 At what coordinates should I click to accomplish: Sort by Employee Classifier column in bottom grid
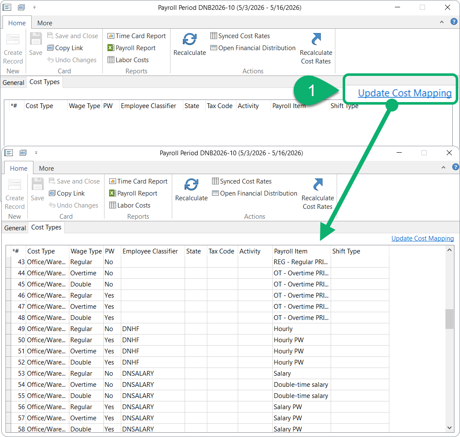152,251
